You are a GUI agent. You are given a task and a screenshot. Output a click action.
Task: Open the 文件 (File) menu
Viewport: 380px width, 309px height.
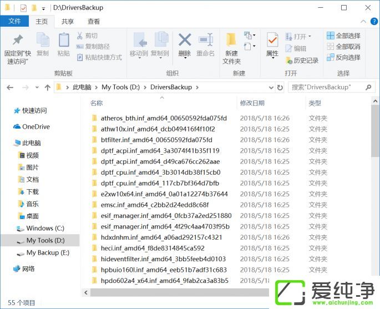click(14, 22)
